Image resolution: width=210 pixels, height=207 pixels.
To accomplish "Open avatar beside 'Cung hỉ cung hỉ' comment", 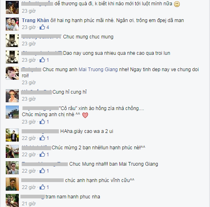I will tap(12, 96).
